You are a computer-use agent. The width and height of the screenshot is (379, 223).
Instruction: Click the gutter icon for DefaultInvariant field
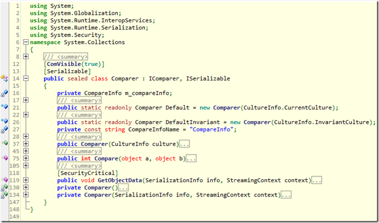click(4, 122)
